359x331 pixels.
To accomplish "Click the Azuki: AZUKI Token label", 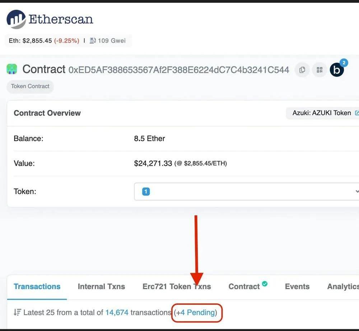I will point(321,113).
